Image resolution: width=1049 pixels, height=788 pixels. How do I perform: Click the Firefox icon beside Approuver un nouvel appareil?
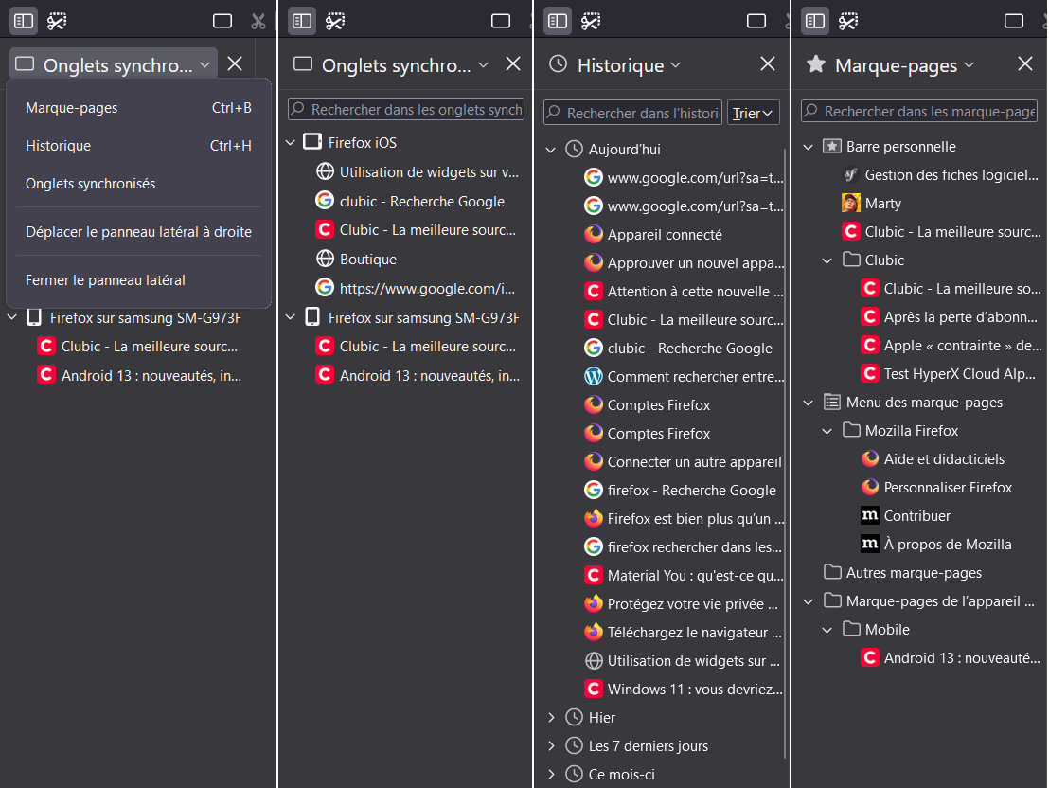[x=594, y=262]
